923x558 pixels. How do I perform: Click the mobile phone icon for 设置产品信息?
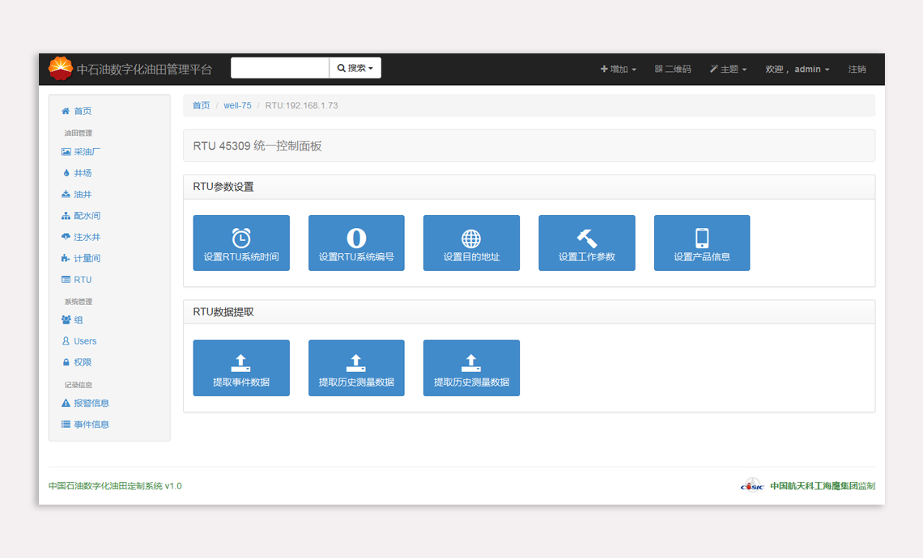coord(702,238)
